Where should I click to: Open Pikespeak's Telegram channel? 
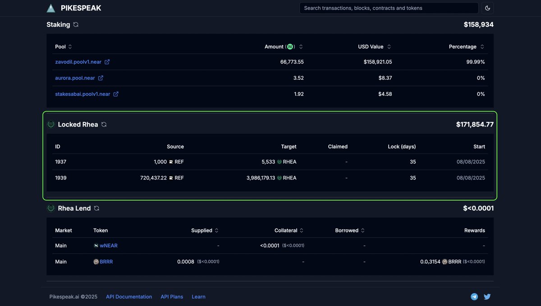point(474,297)
